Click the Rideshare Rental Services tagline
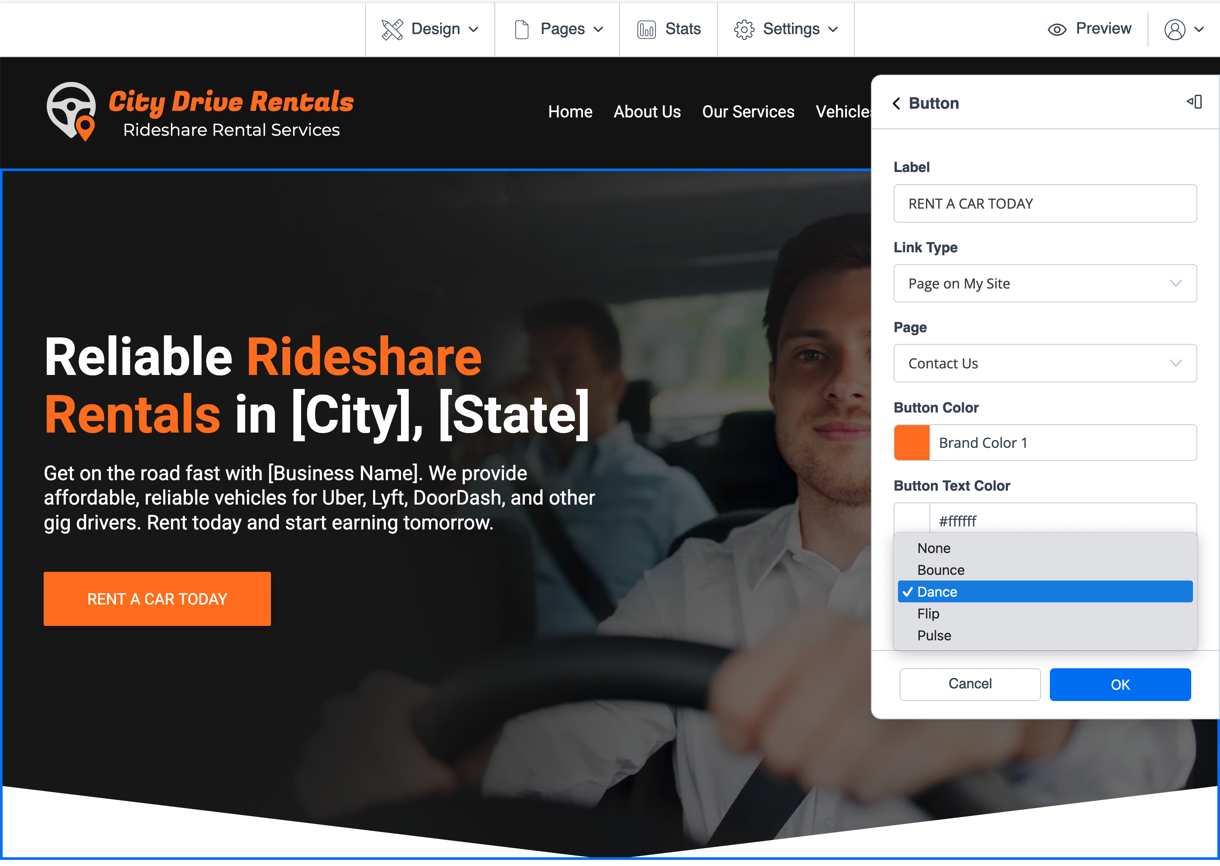 (231, 130)
